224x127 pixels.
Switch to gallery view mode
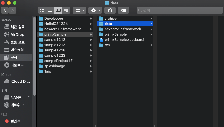pyautogui.click(x=66, y=10)
